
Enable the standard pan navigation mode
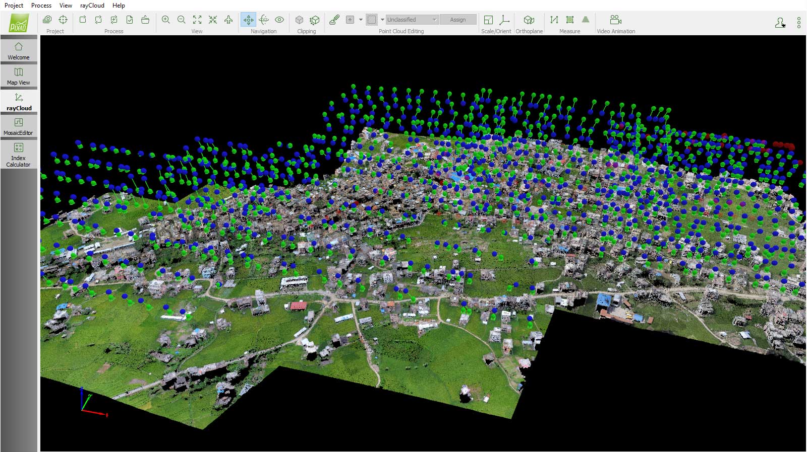248,20
